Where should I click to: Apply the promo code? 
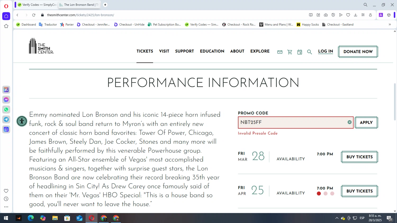pyautogui.click(x=366, y=123)
